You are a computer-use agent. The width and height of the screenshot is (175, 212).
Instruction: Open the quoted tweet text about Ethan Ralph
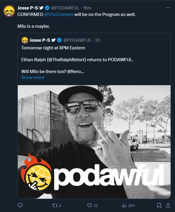(77, 60)
